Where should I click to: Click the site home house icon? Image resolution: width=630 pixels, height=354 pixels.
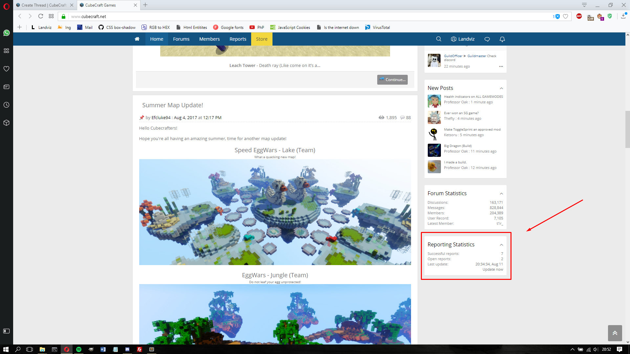(x=137, y=39)
